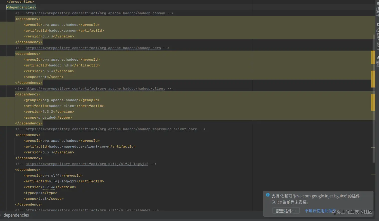Click the artifactId hadoop-hdfs line
This screenshot has height=221, width=379.
click(x=61, y=65)
